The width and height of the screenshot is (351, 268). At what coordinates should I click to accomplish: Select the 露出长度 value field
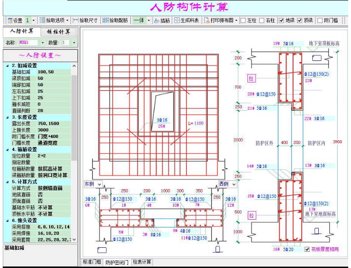click(53, 124)
